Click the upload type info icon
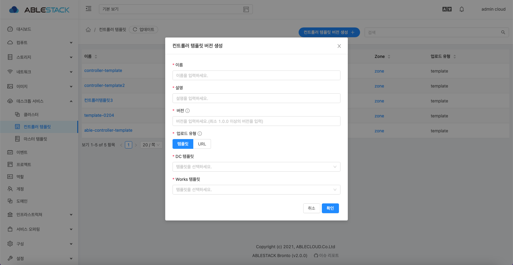 [x=200, y=134]
